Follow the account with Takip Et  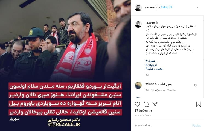pyautogui.click(x=166, y=7)
